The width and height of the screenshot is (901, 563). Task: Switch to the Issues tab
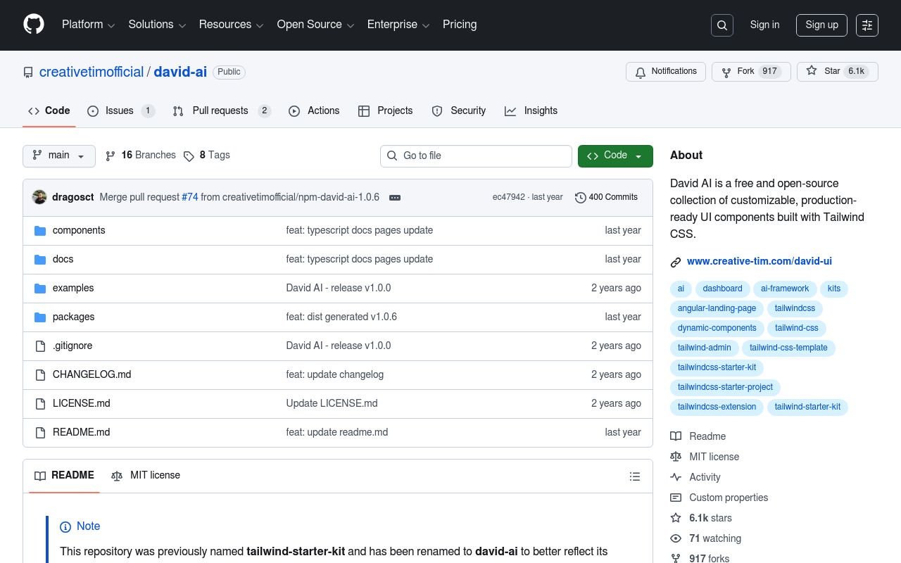[120, 111]
